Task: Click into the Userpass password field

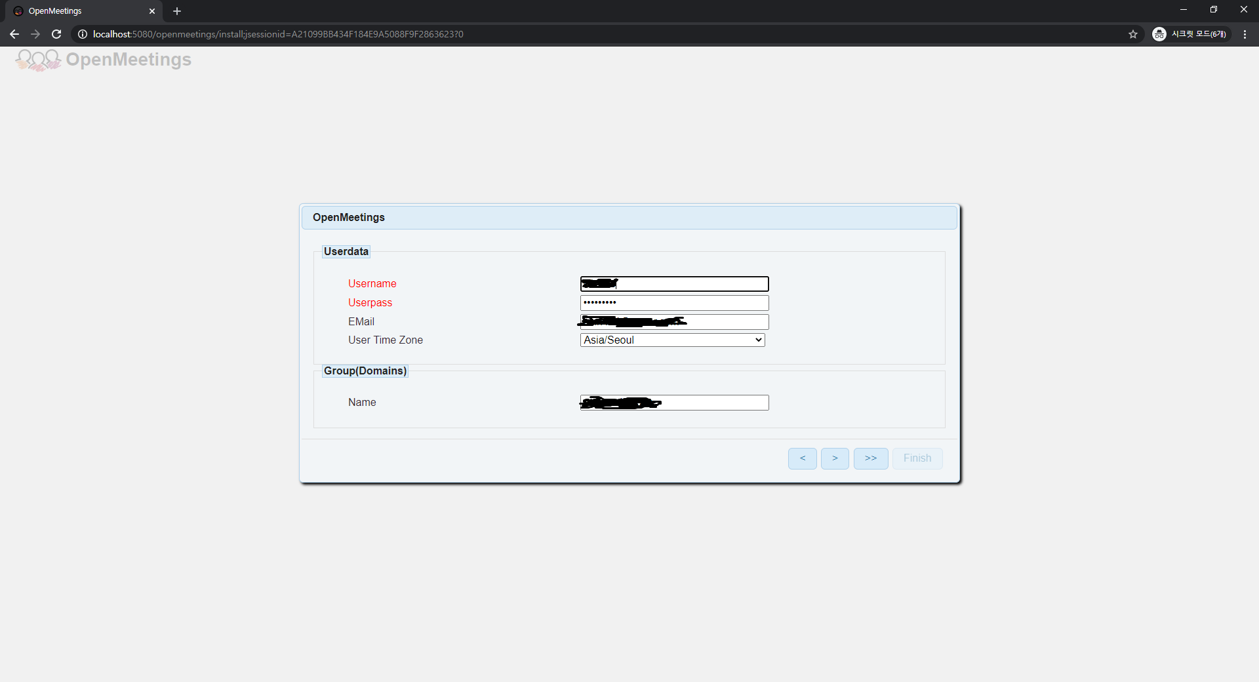Action: (x=674, y=303)
